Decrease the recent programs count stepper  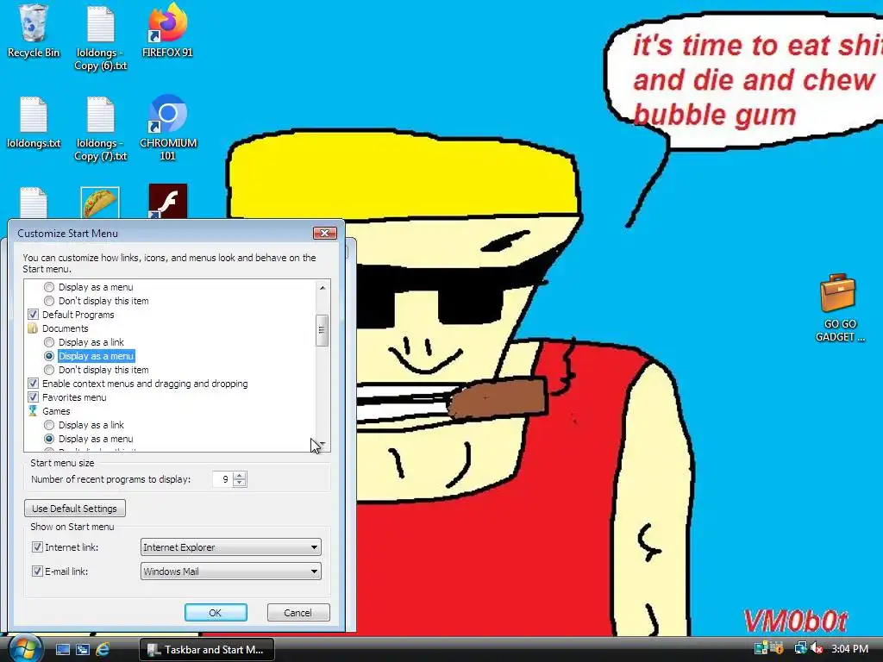240,483
